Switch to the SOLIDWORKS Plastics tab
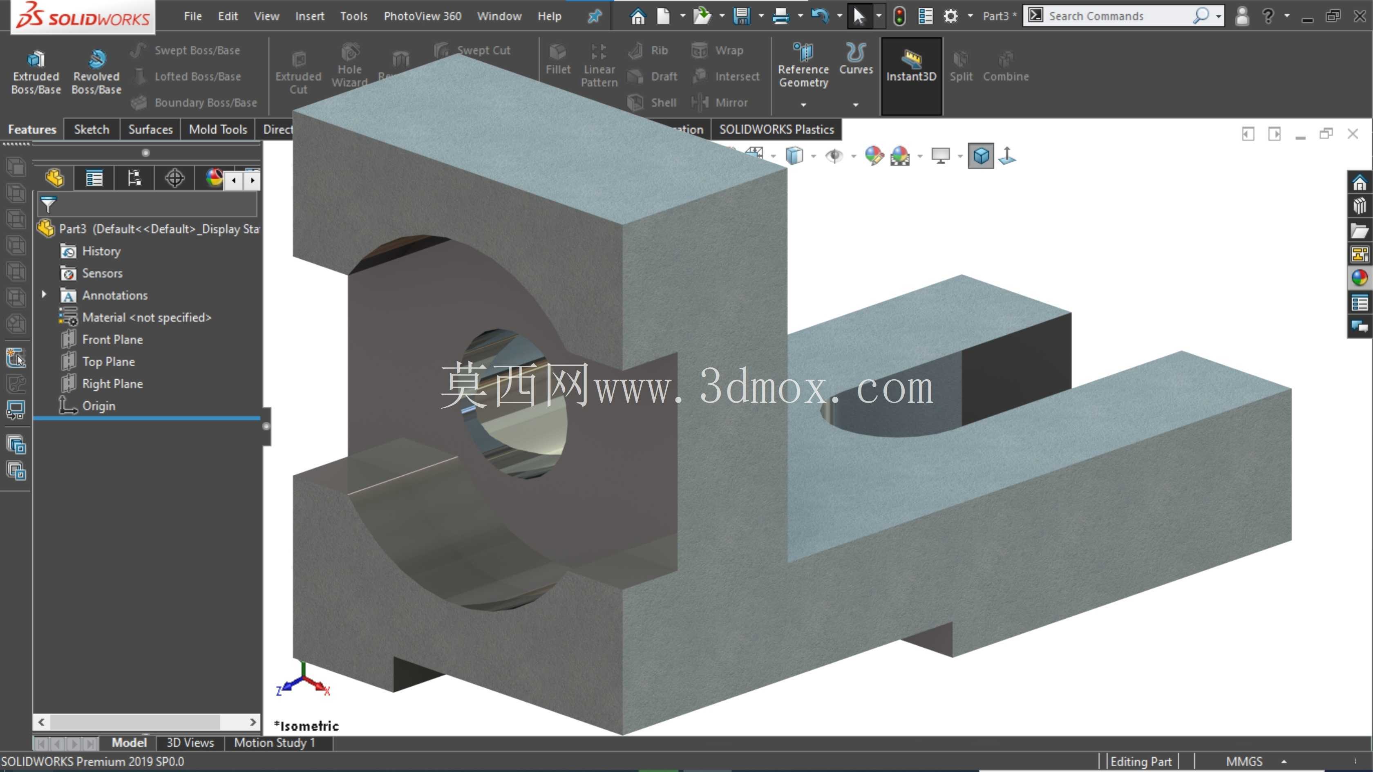Viewport: 1373px width, 772px height. click(776, 130)
